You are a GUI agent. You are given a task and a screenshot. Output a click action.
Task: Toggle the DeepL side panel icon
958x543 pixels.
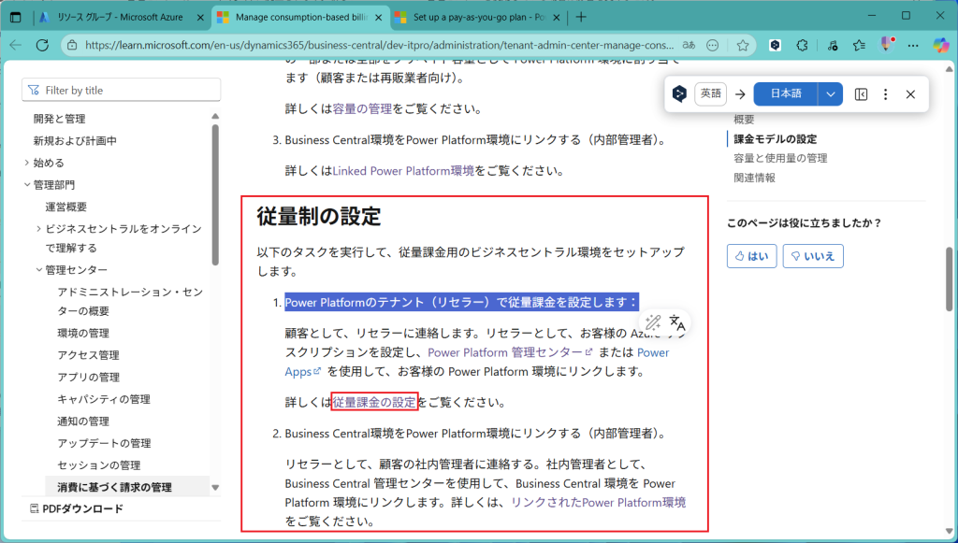pos(861,94)
